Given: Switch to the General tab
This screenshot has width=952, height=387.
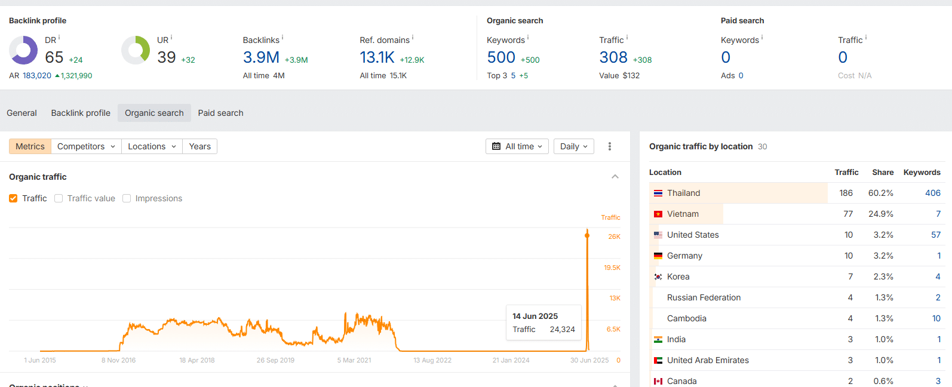Looking at the screenshot, I should pyautogui.click(x=22, y=113).
